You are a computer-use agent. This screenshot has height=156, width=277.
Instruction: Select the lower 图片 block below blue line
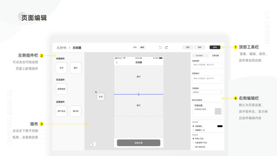click(x=139, y=105)
